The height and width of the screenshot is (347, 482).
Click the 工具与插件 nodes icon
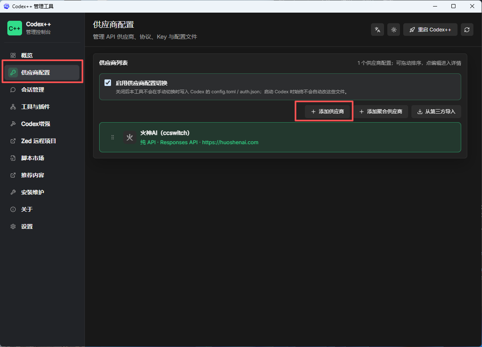(x=13, y=107)
